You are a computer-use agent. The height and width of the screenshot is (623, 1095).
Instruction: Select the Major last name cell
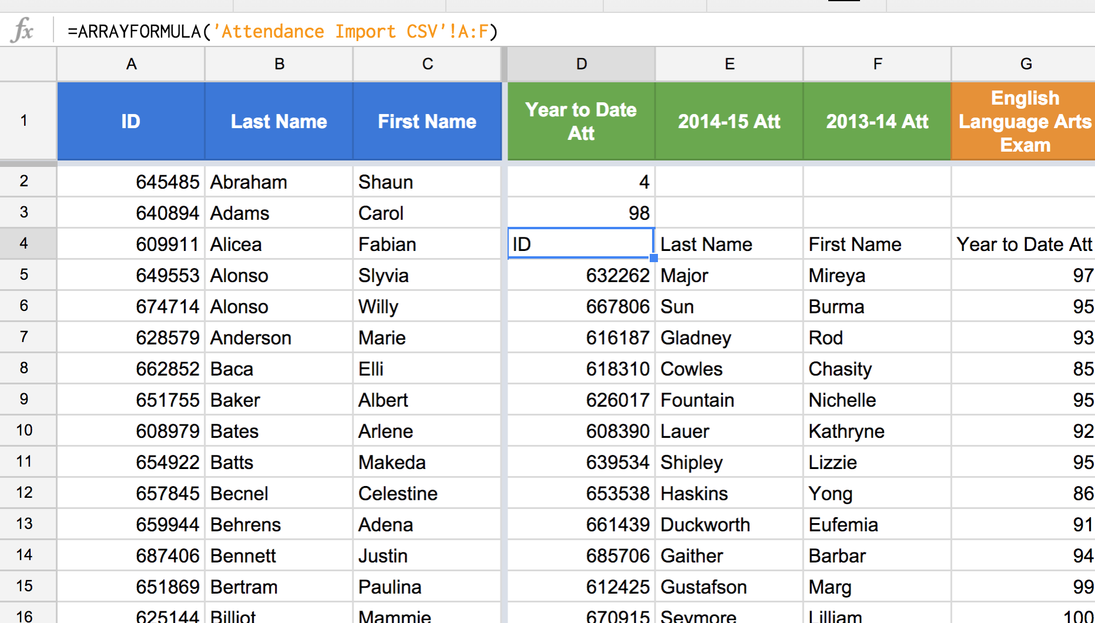click(x=729, y=275)
